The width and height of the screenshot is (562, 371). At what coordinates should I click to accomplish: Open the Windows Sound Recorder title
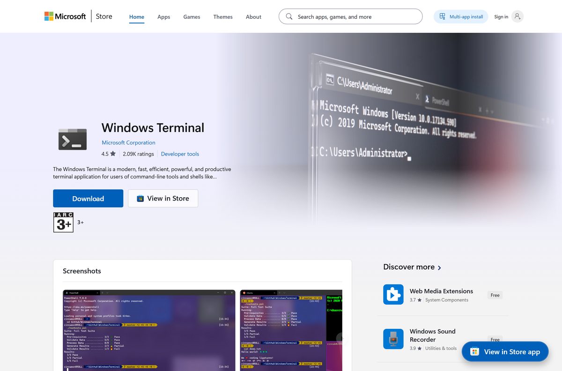(x=433, y=335)
